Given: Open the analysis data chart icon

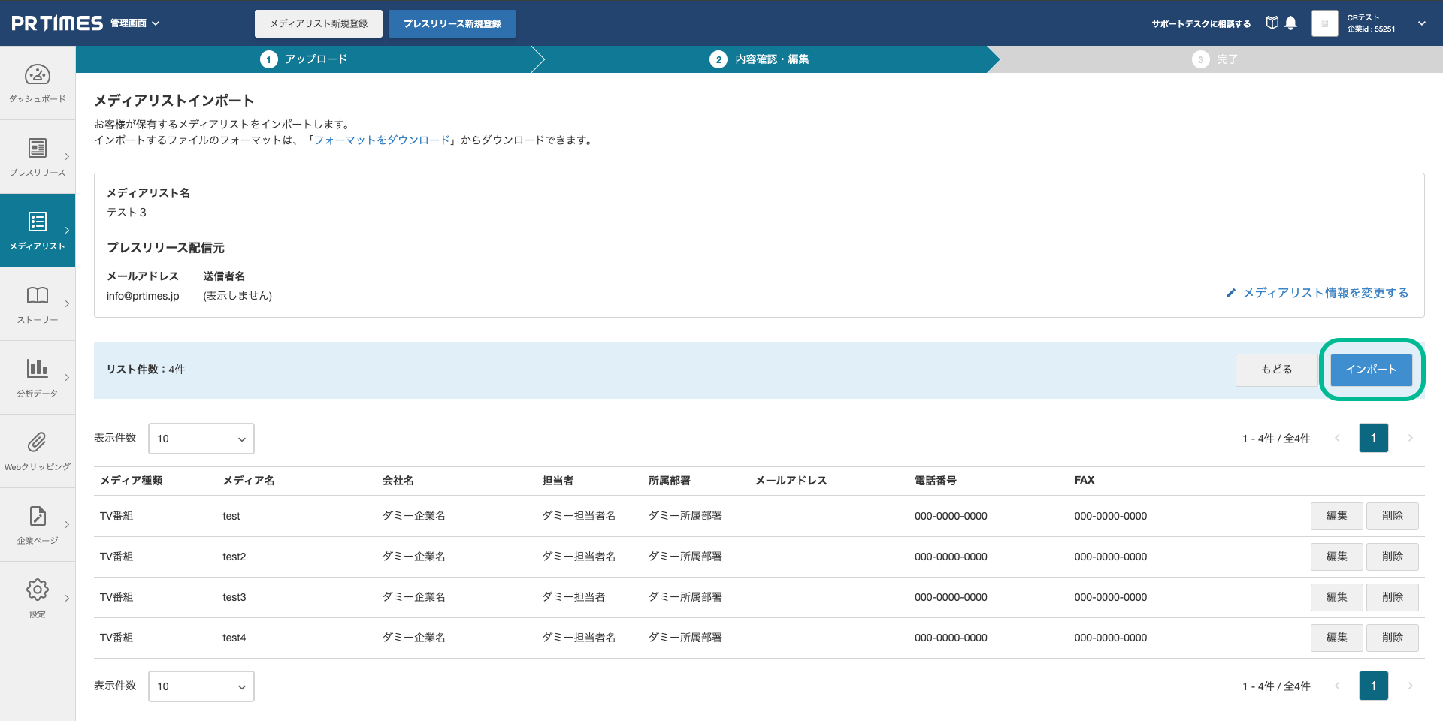Looking at the screenshot, I should point(38,368).
